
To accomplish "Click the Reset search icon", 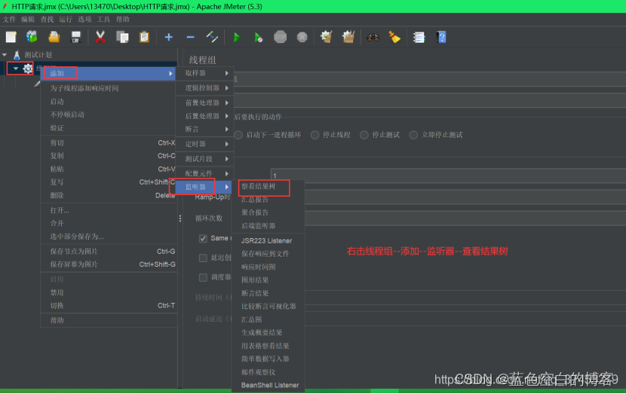I will coord(394,37).
